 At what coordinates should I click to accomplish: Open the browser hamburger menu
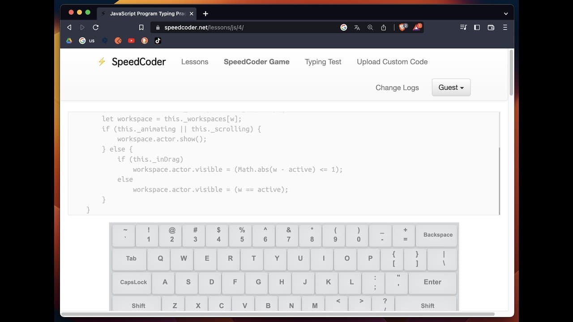pos(505,27)
